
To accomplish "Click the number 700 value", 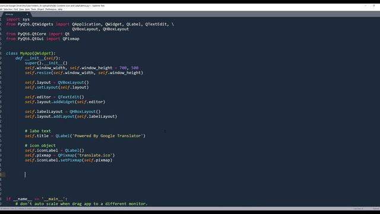I will point(123,68).
